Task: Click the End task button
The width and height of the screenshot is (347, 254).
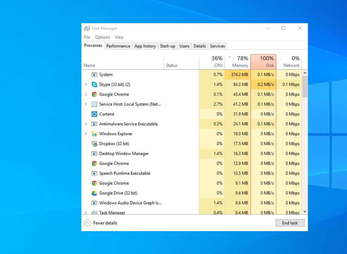Action: click(290, 223)
